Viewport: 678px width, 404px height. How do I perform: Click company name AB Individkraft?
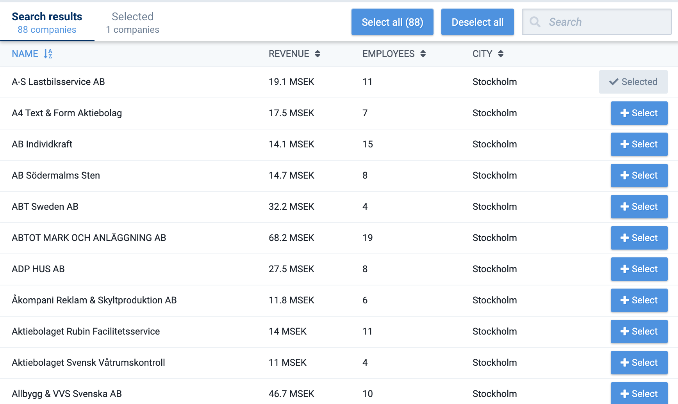(42, 144)
